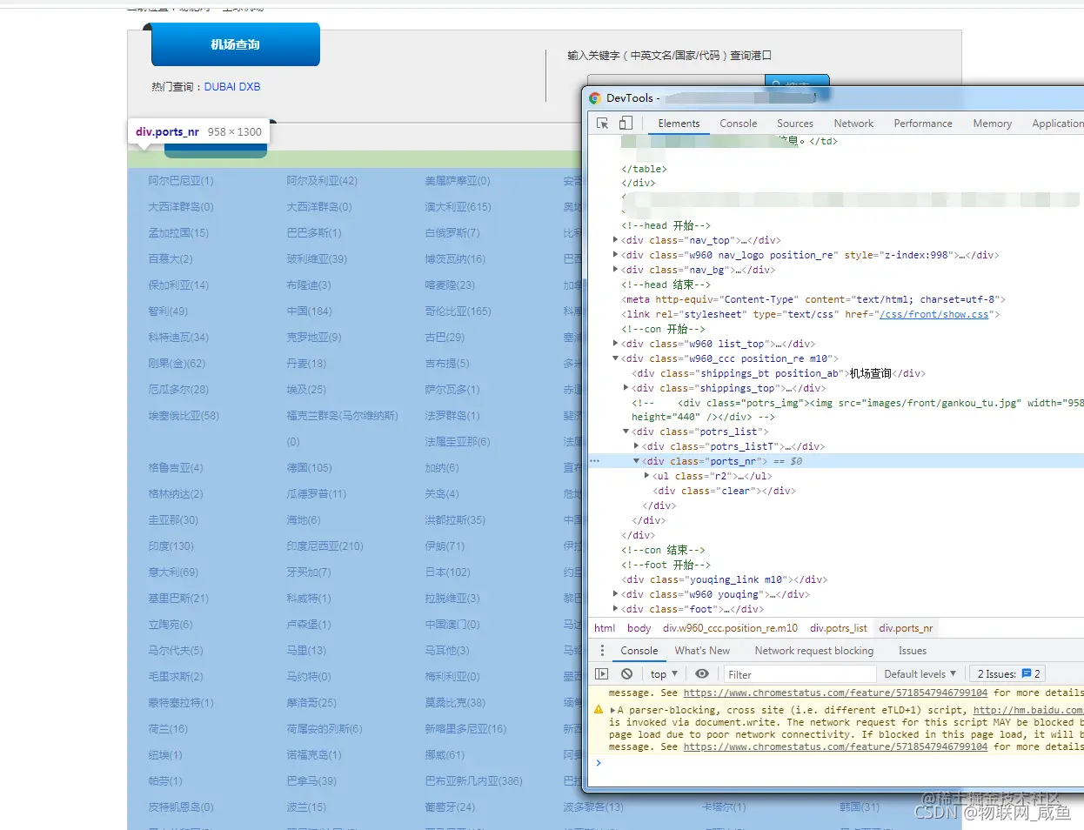Open the Issues drawer tab
Viewport: 1084px width, 830px height.
coord(913,651)
